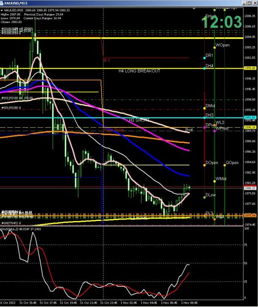Select the DLow level label

211,195
